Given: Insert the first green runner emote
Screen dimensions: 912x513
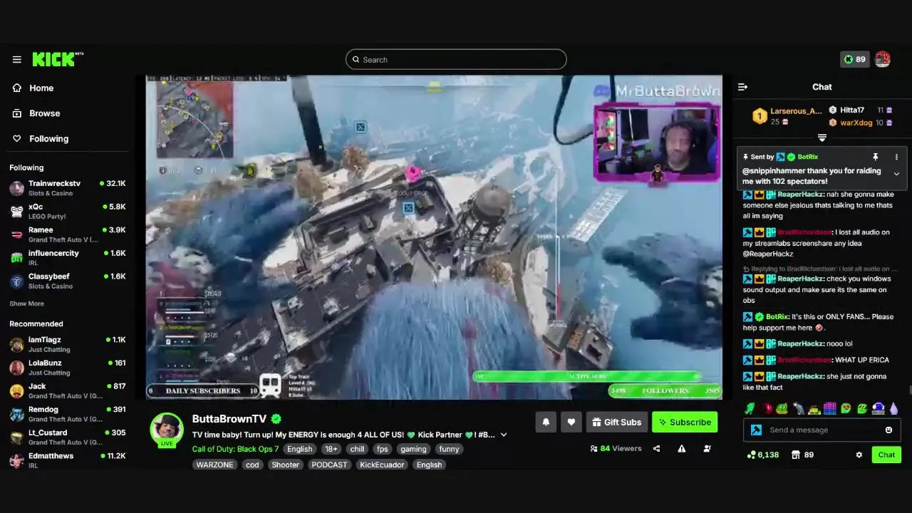Looking at the screenshot, I should (x=750, y=408).
